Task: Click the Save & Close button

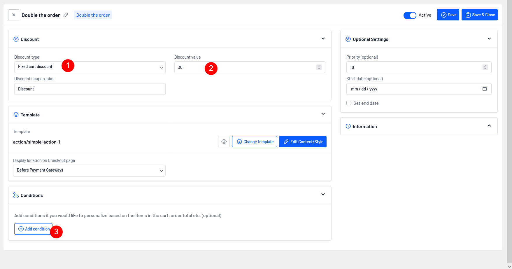Action: [x=479, y=15]
